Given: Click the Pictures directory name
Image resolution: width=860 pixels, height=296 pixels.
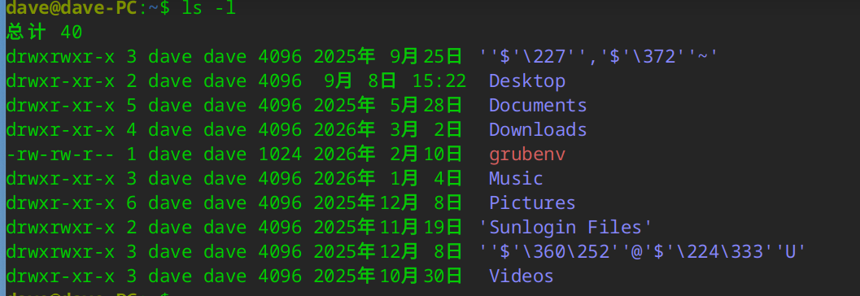Looking at the screenshot, I should coord(533,202).
